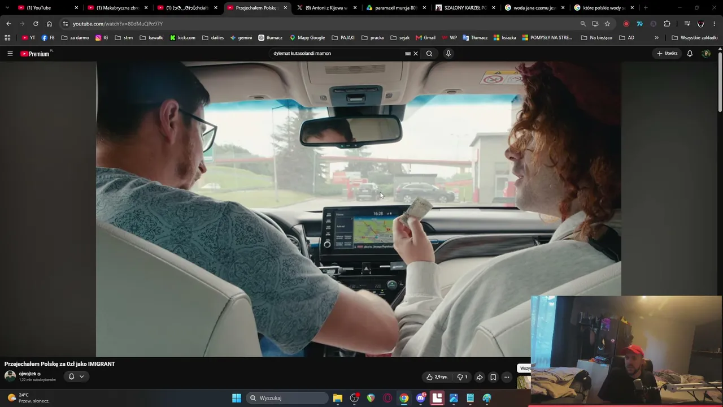Clear the YouTube search query

[416, 54]
